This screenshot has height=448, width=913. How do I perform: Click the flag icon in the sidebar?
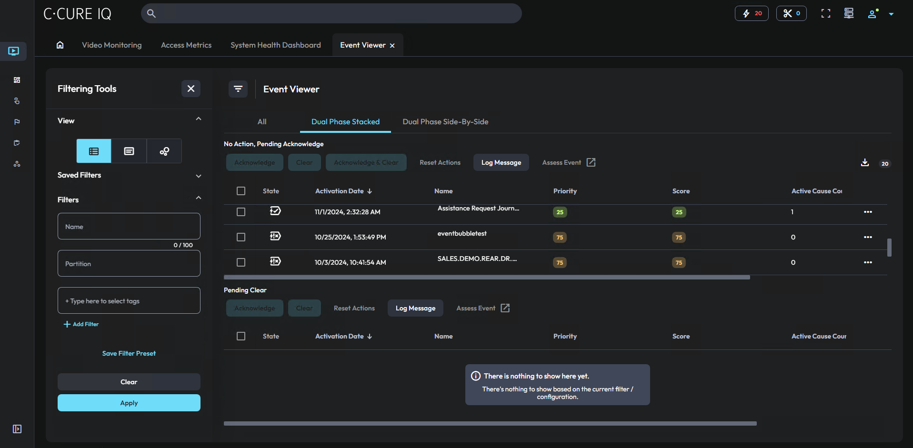(17, 122)
